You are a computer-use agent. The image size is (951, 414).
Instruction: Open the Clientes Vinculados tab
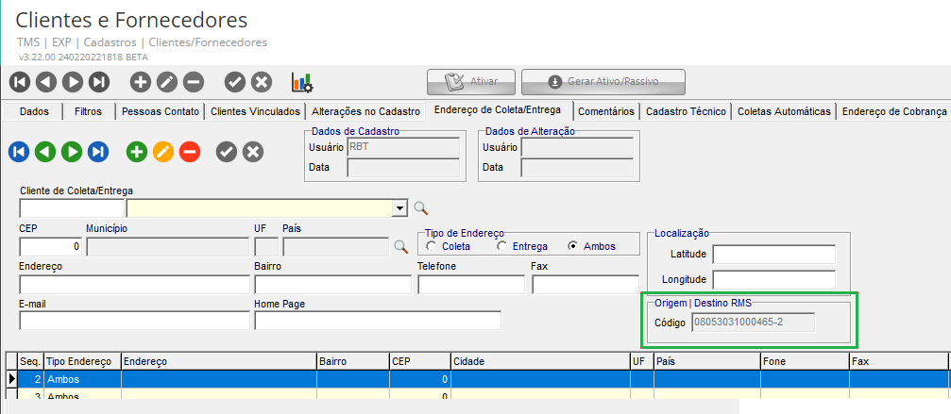[255, 111]
